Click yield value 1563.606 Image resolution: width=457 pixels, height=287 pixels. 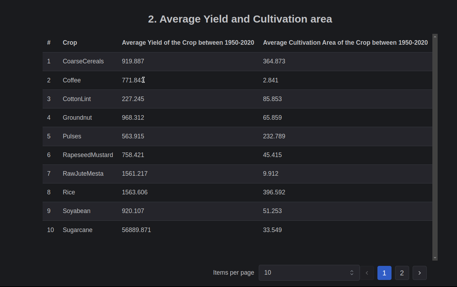pos(134,192)
